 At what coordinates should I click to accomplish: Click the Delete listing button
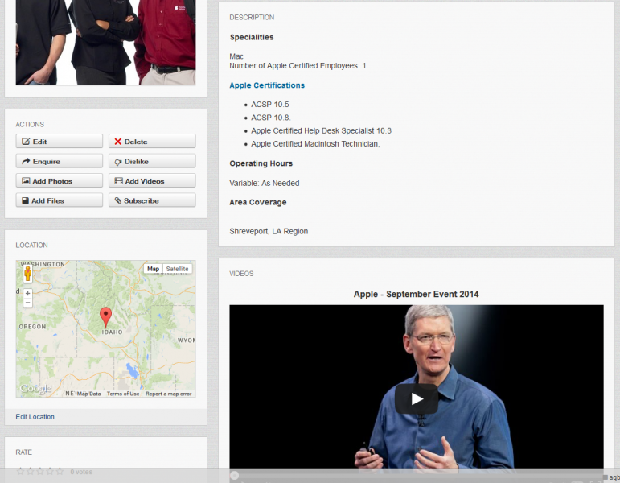[152, 142]
